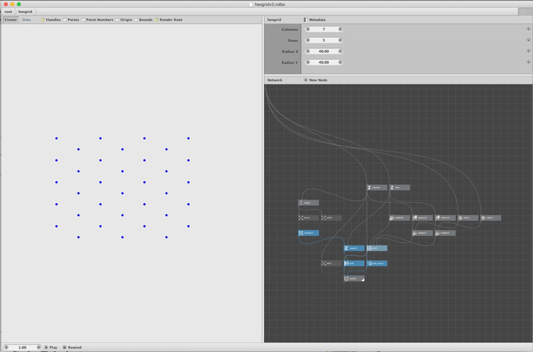Open the Metadata editor
Viewport: 533px width, 352px height.
click(314, 20)
